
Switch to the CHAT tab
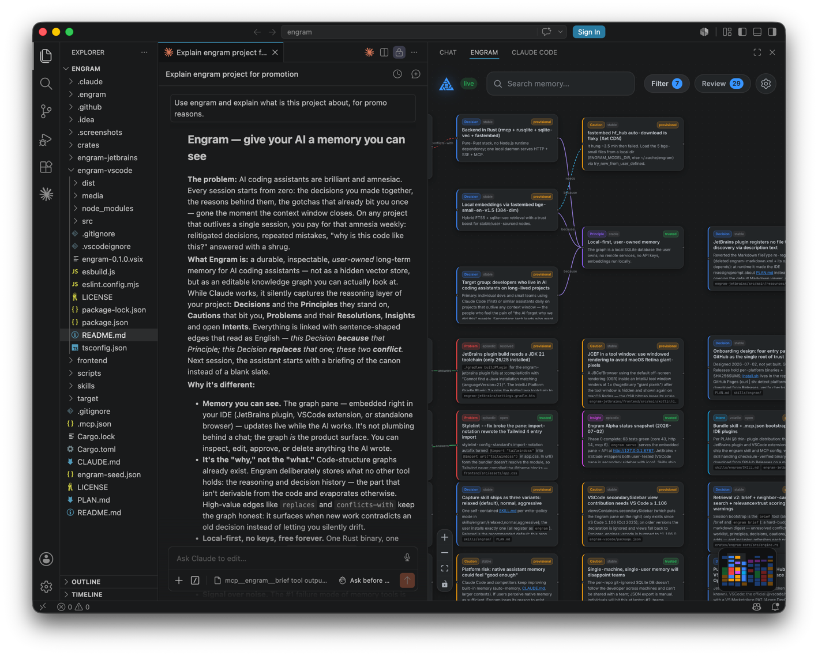click(x=448, y=52)
